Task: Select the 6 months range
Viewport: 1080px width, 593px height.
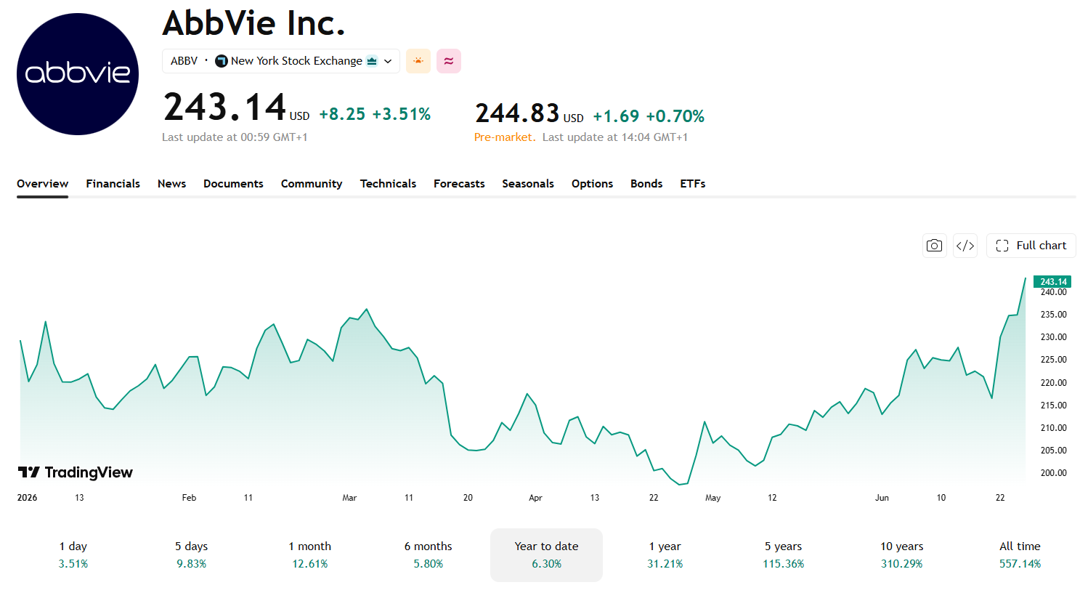Action: (429, 555)
